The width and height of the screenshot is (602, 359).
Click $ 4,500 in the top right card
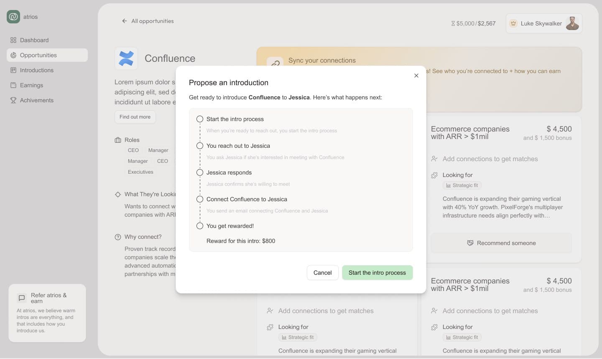point(559,129)
